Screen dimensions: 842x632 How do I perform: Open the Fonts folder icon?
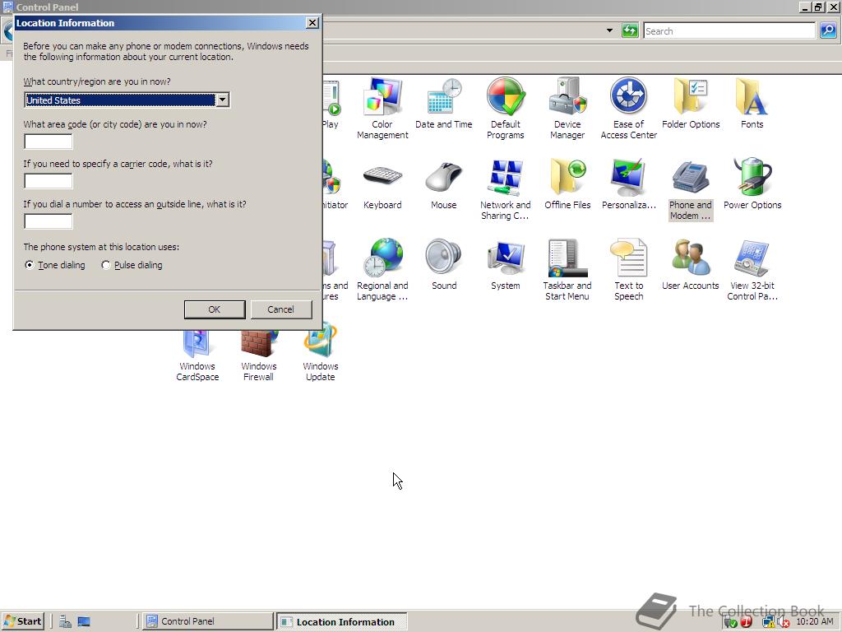click(x=752, y=104)
